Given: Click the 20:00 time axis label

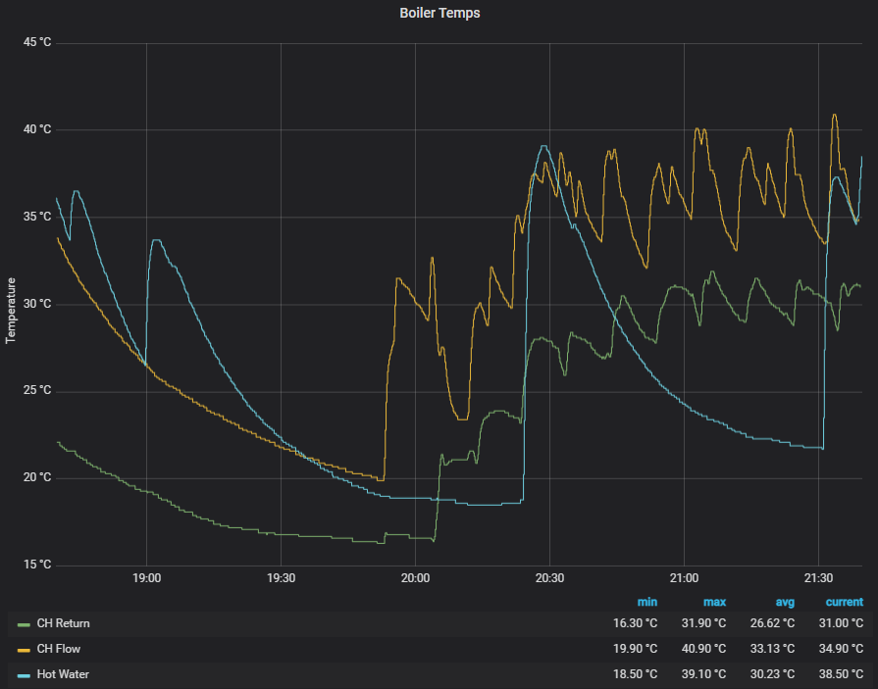Looking at the screenshot, I should (416, 578).
